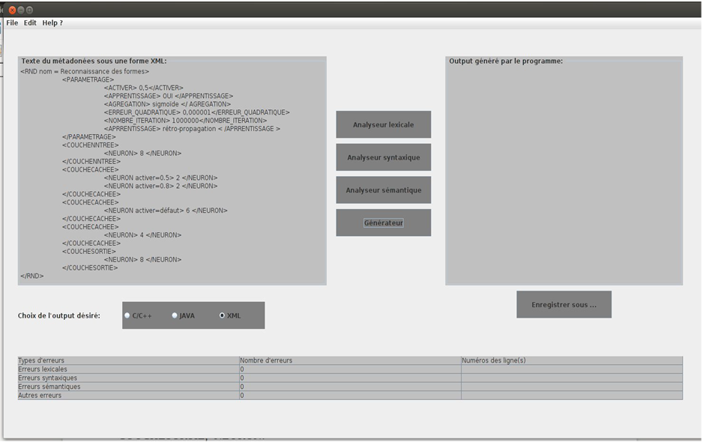This screenshot has width=703, height=442.
Task: Close the application window
Action: point(13,10)
